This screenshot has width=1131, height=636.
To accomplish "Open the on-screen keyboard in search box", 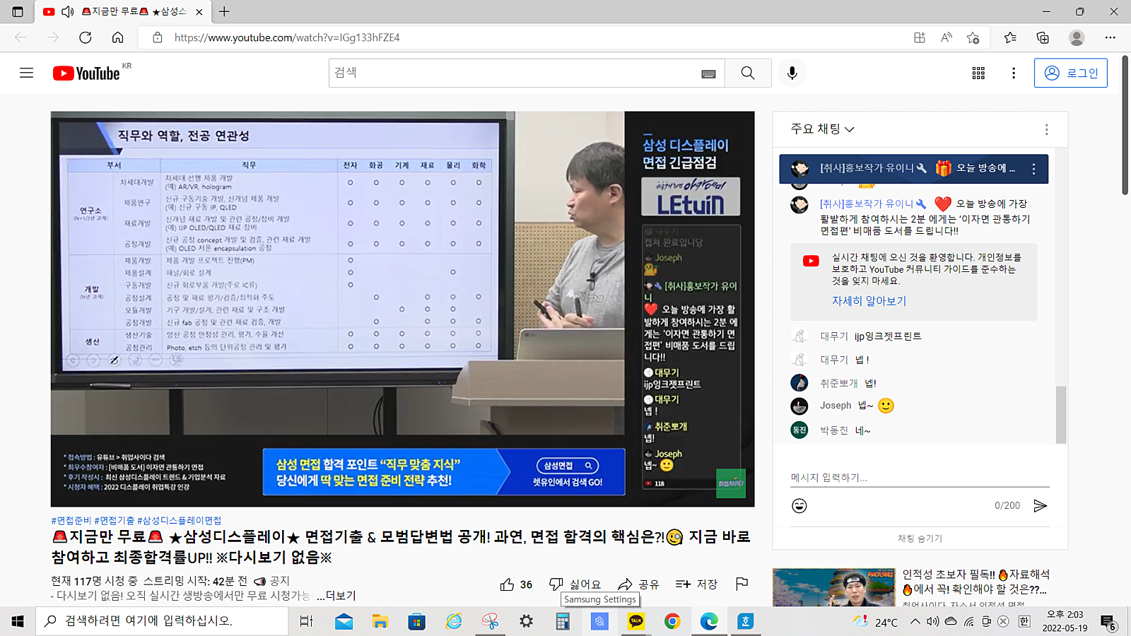I will click(x=708, y=73).
